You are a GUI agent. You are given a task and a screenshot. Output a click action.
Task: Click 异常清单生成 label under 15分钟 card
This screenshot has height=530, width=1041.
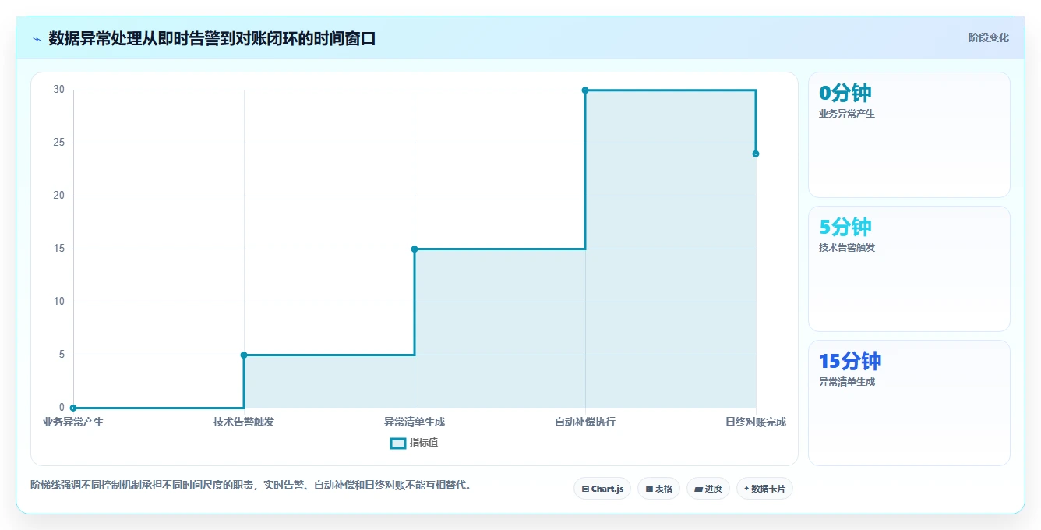(847, 382)
